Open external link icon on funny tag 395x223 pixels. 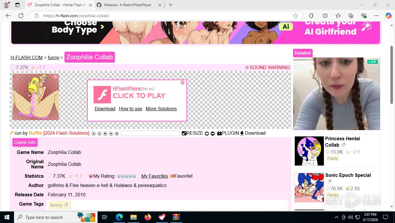click(66, 205)
